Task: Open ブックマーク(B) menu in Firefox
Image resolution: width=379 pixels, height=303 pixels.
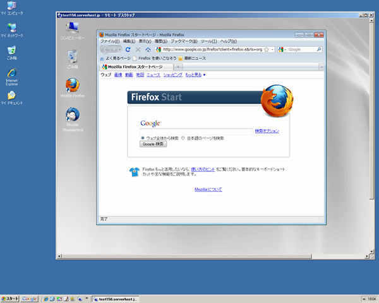Action: (x=184, y=41)
